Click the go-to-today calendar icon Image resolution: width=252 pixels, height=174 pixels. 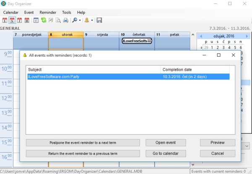(x=36, y=20)
